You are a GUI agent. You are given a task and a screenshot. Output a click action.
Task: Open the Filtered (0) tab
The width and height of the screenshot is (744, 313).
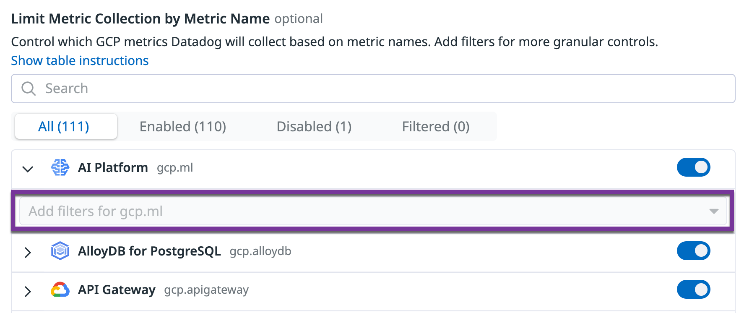click(436, 126)
